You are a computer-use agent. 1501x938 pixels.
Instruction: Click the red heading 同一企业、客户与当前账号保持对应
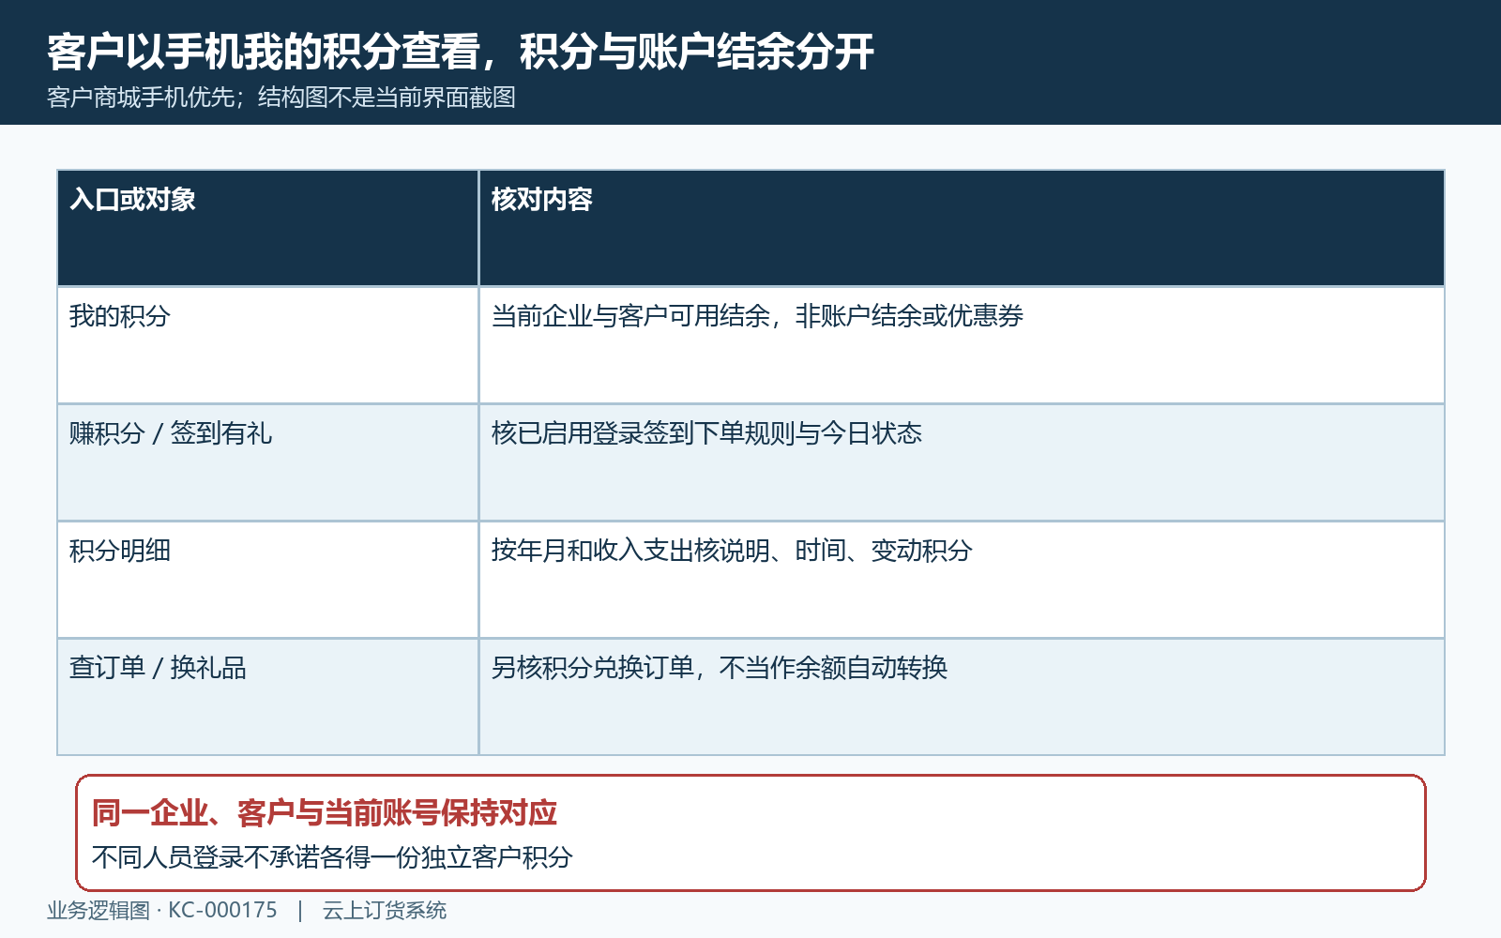click(325, 813)
